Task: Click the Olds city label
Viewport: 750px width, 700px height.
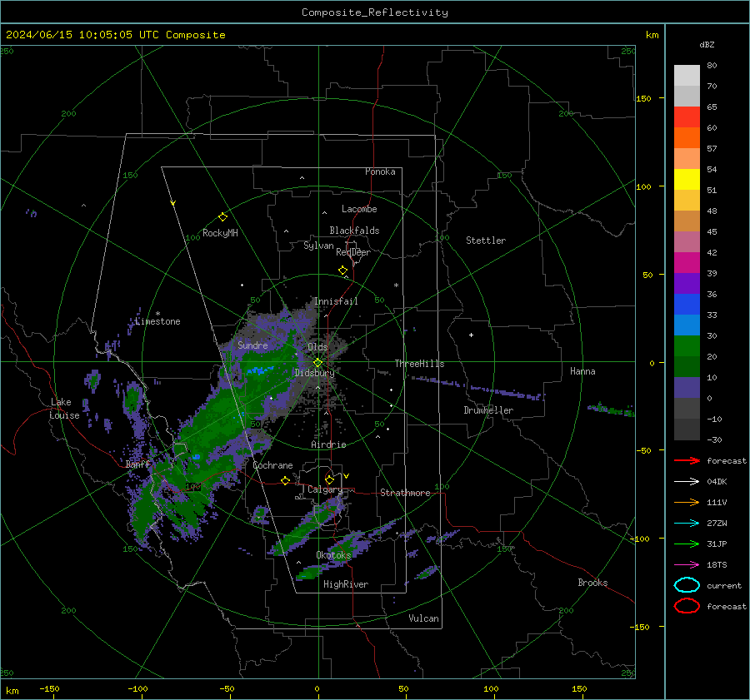Action: tap(317, 347)
